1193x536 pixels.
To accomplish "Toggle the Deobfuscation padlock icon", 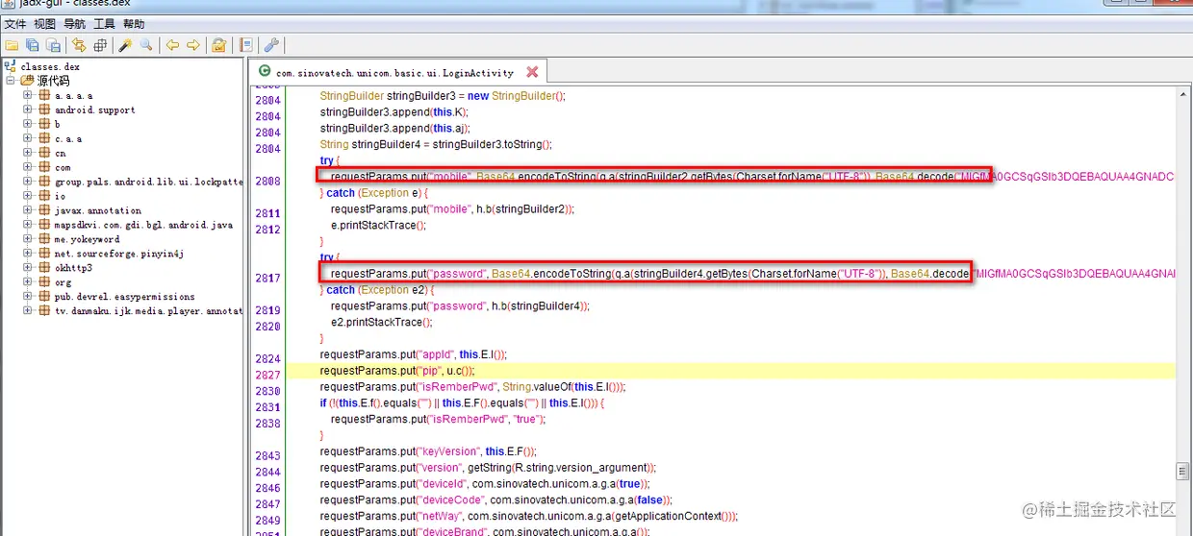I will click(219, 45).
